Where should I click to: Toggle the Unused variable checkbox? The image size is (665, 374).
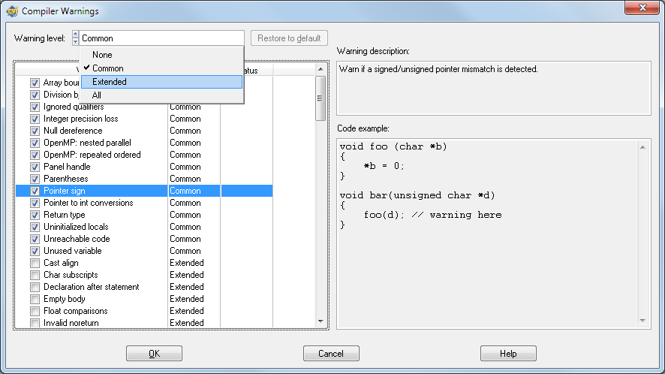[x=35, y=251]
